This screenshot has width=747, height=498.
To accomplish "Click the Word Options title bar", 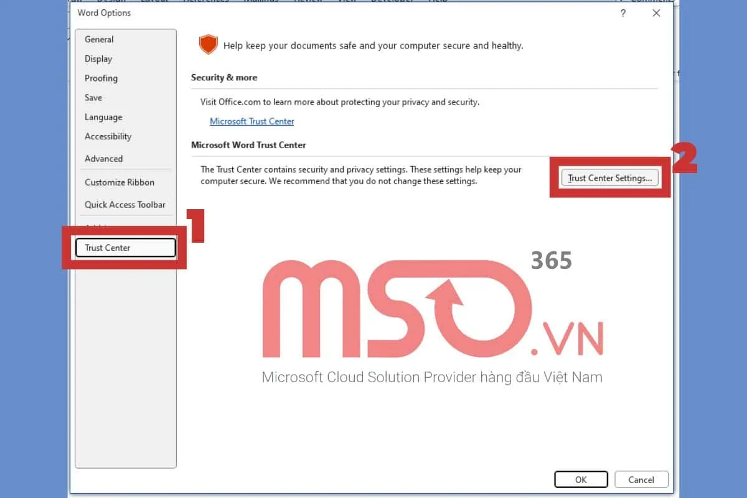I will [x=311, y=13].
